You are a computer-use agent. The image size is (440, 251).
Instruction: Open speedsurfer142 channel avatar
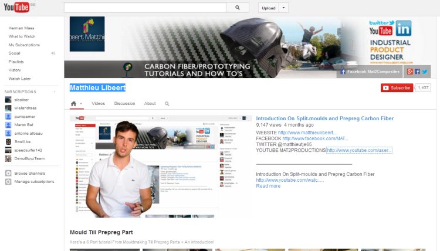8,150
